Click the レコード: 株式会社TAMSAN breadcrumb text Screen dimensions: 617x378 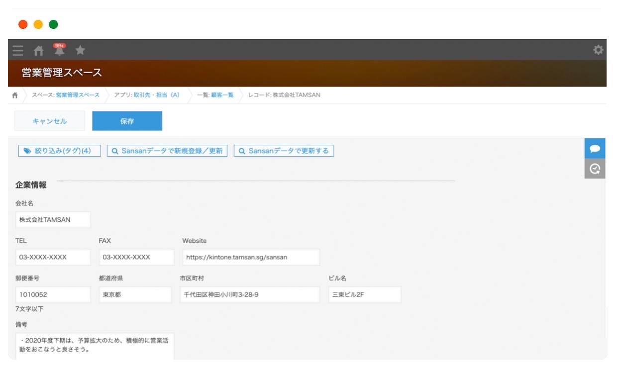pos(284,95)
